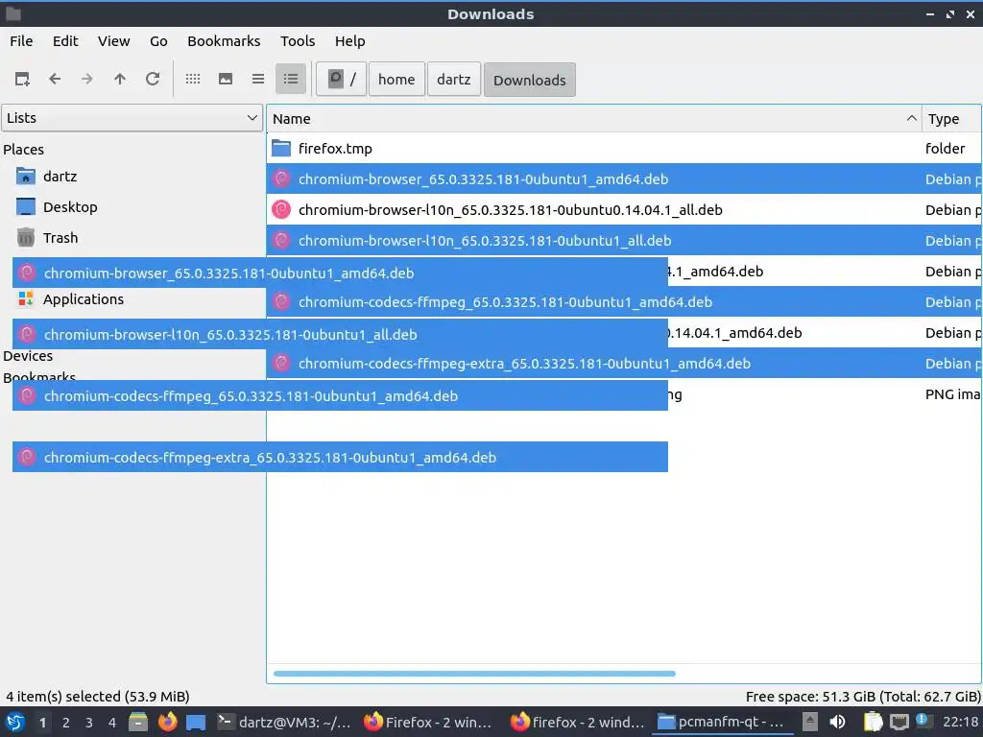
Task: Click the '4 item(s) selected' status text
Action: [98, 697]
